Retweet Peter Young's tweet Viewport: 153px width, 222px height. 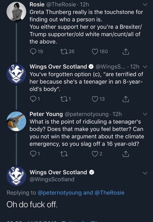click(x=64, y=154)
